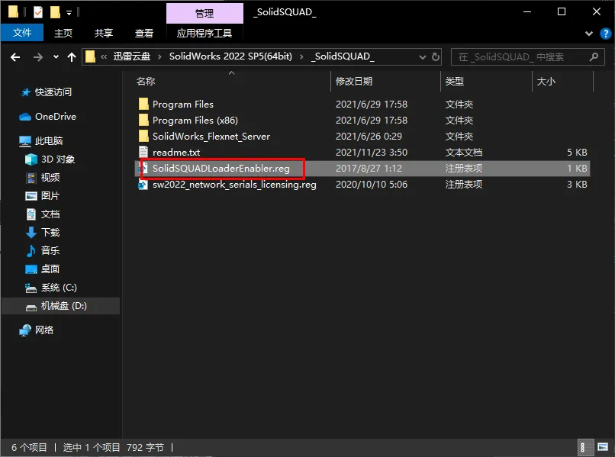
Task: Select sw2022_network_serials_licensing.reg file
Action: point(234,185)
